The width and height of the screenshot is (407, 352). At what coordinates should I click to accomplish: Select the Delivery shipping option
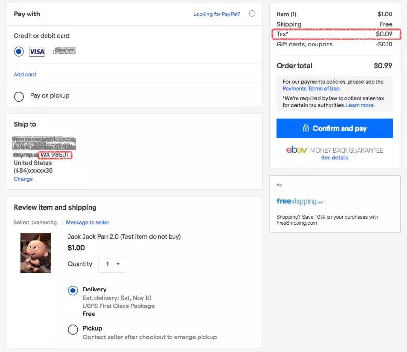click(73, 291)
